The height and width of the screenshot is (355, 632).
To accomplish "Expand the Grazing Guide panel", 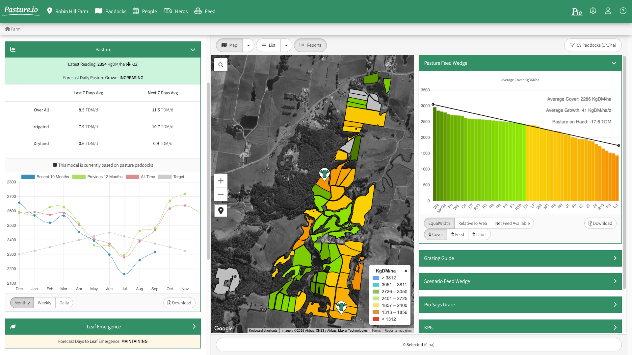I will [520, 258].
